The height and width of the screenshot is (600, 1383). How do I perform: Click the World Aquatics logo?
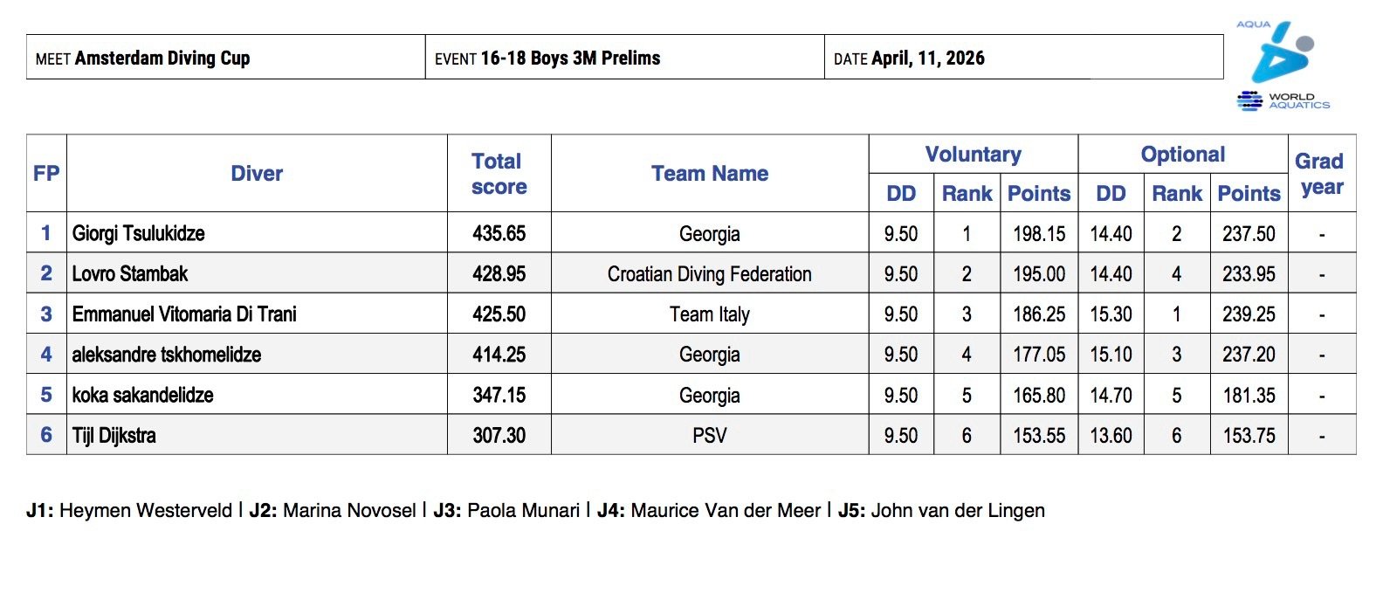(1283, 101)
